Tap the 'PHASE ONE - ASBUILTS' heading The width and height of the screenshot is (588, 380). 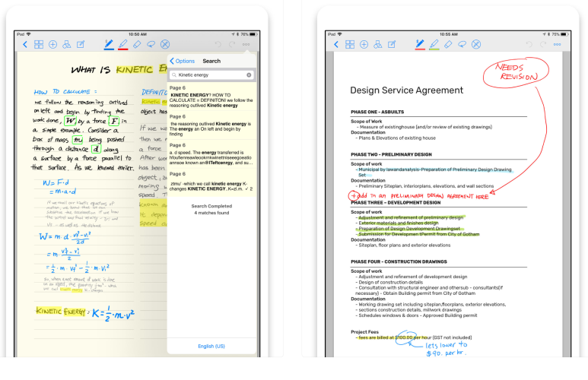377,112
